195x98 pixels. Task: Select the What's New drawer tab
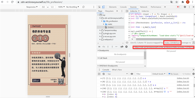(117, 70)
